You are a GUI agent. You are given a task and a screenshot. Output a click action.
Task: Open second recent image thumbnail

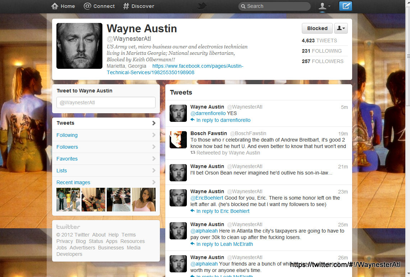[x=93, y=200]
